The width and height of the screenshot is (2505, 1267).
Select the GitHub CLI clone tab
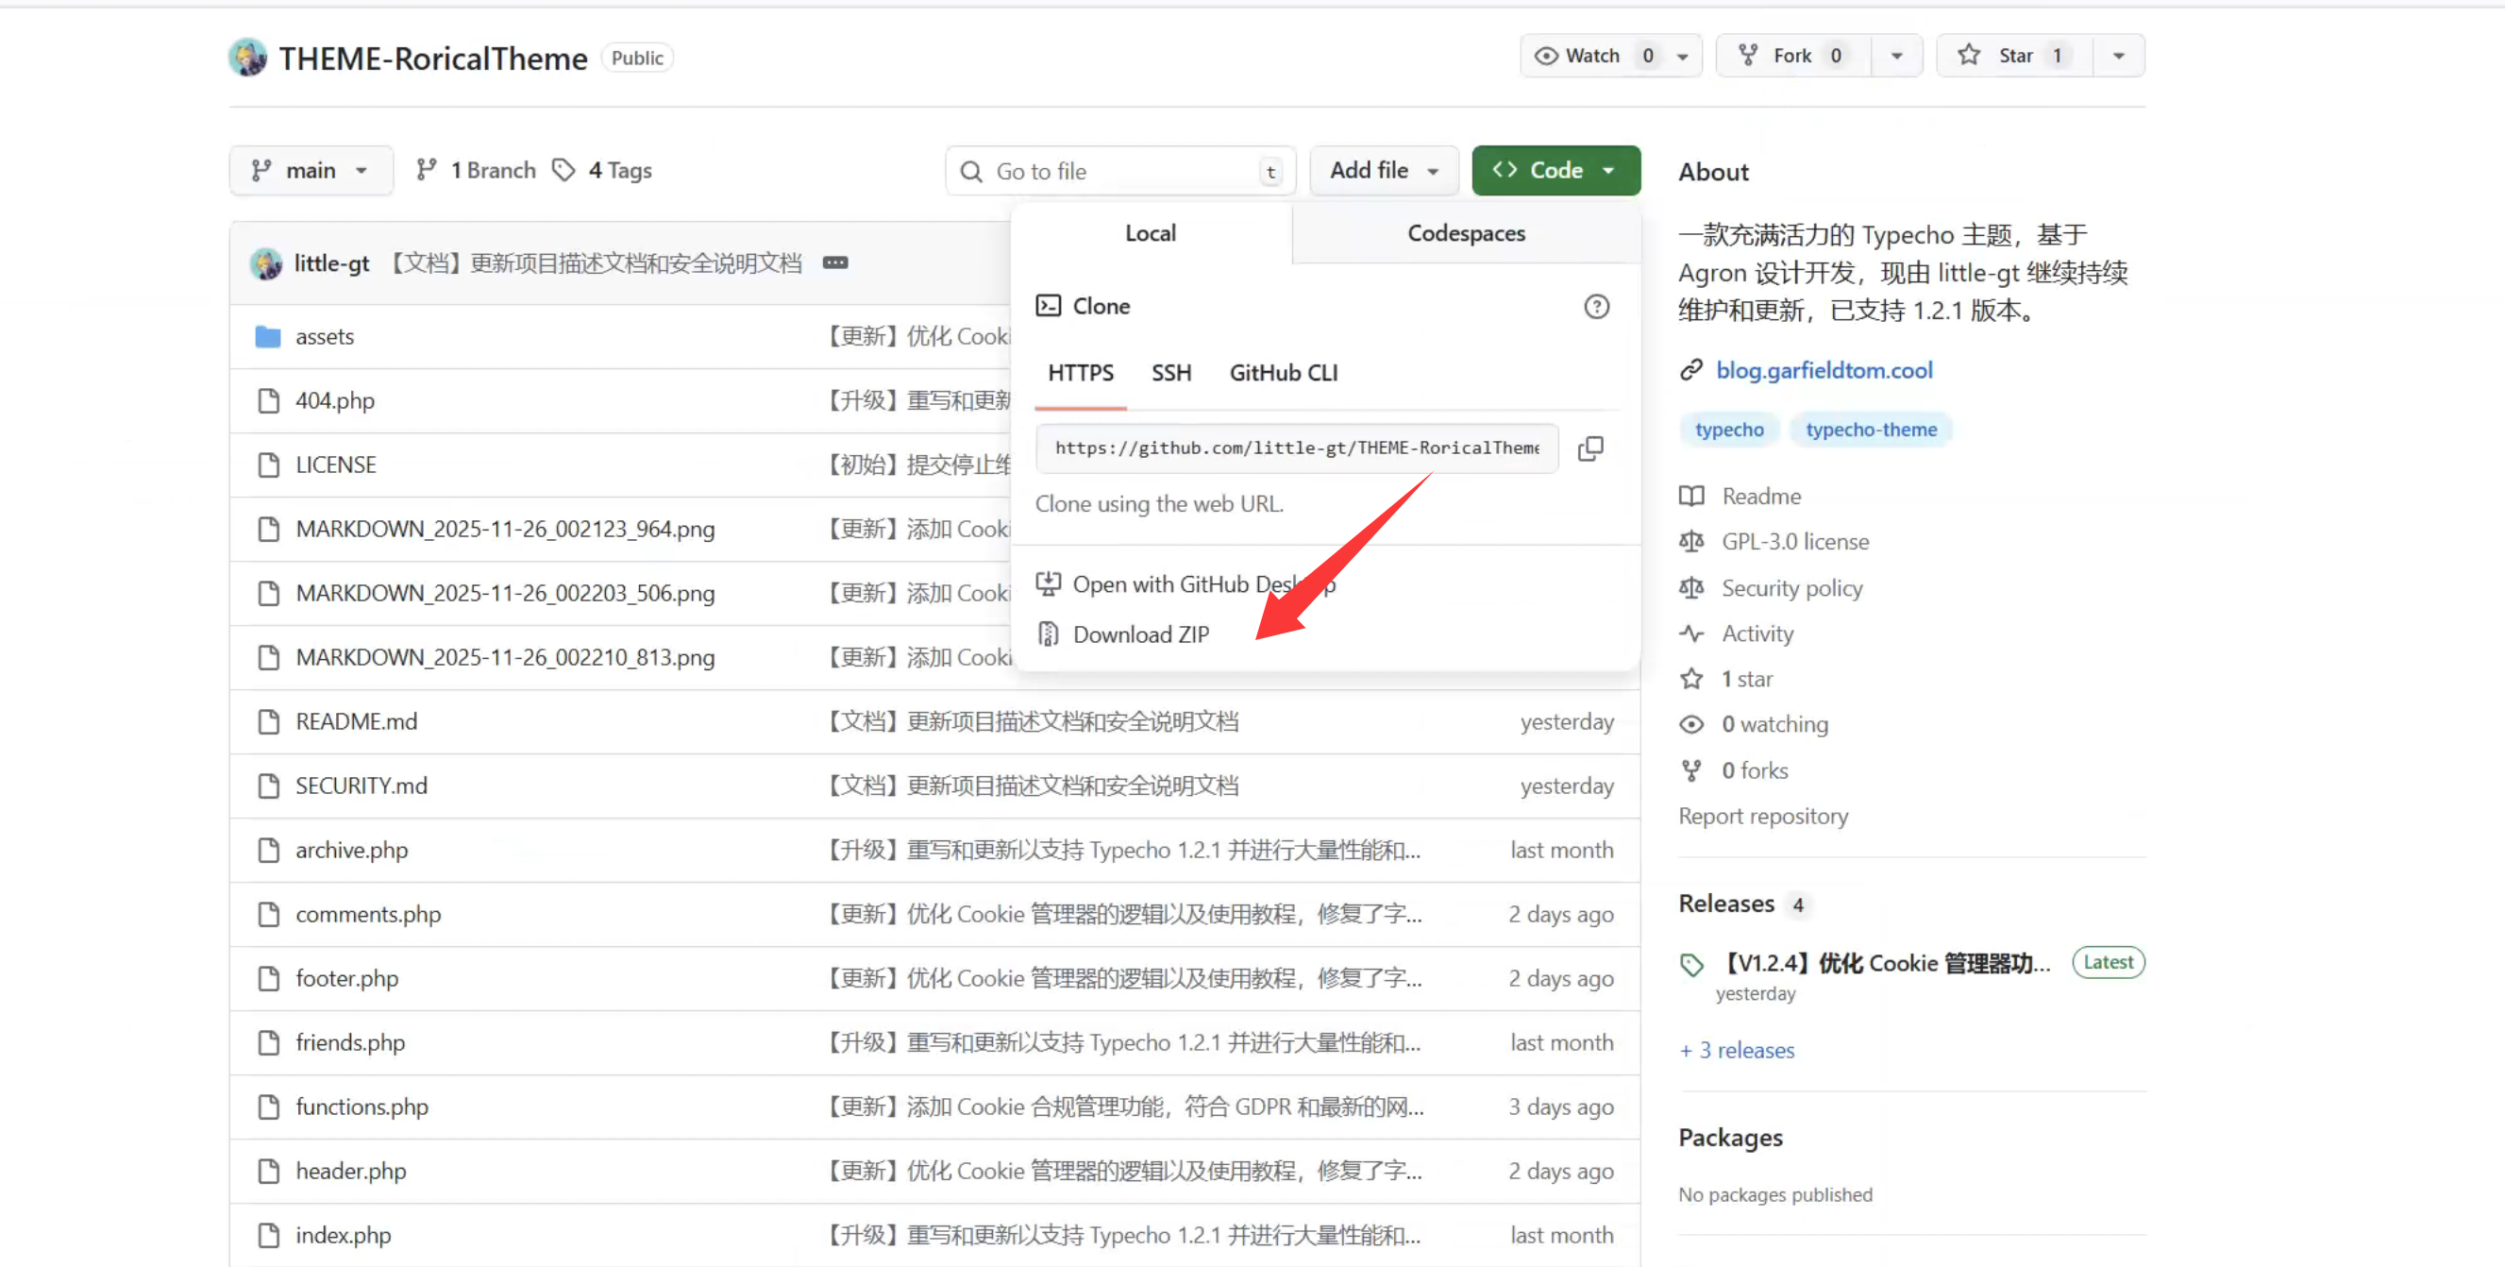point(1283,372)
